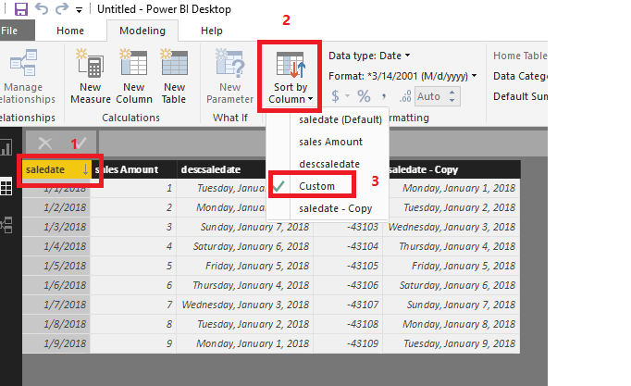Choose saledate (Default) sort option
The width and height of the screenshot is (631, 386).
point(340,119)
